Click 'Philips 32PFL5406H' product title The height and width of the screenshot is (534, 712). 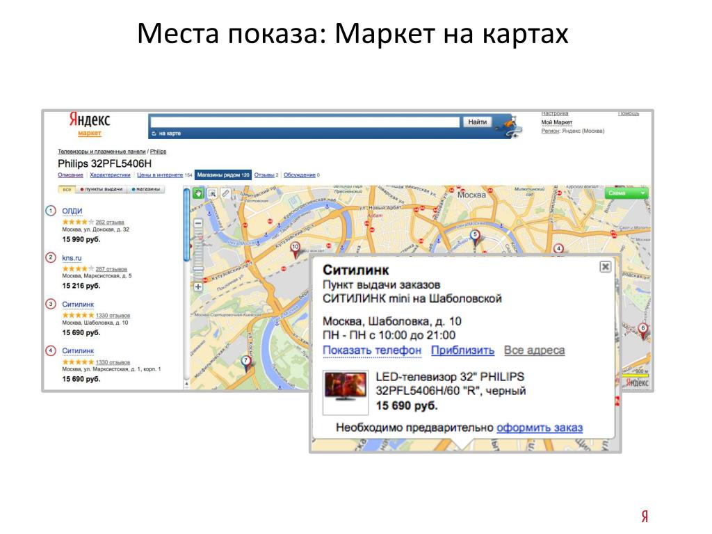pos(104,163)
